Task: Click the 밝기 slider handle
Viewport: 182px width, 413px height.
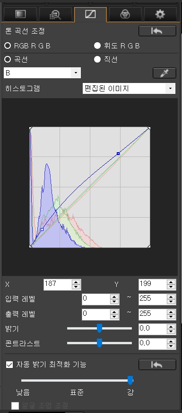Action: tap(99, 329)
